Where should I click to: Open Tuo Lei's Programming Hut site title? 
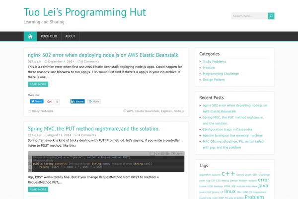(x=85, y=12)
